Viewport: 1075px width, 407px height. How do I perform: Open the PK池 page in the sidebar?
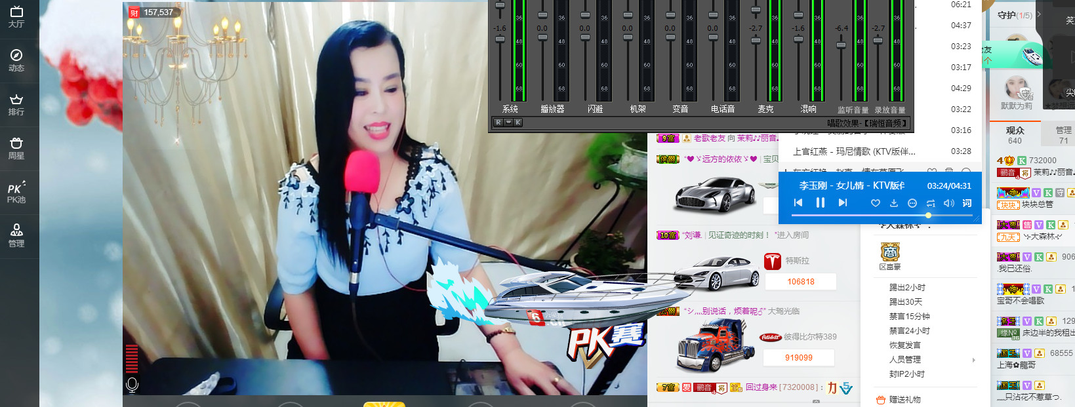tap(16, 192)
